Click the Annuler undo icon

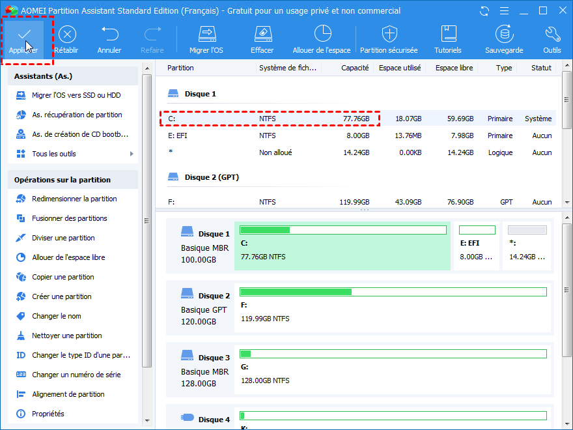[x=109, y=35]
